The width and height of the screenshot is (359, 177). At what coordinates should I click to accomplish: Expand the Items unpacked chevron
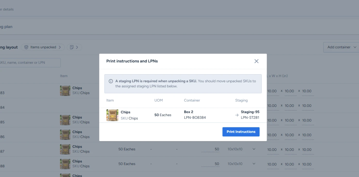point(60,47)
